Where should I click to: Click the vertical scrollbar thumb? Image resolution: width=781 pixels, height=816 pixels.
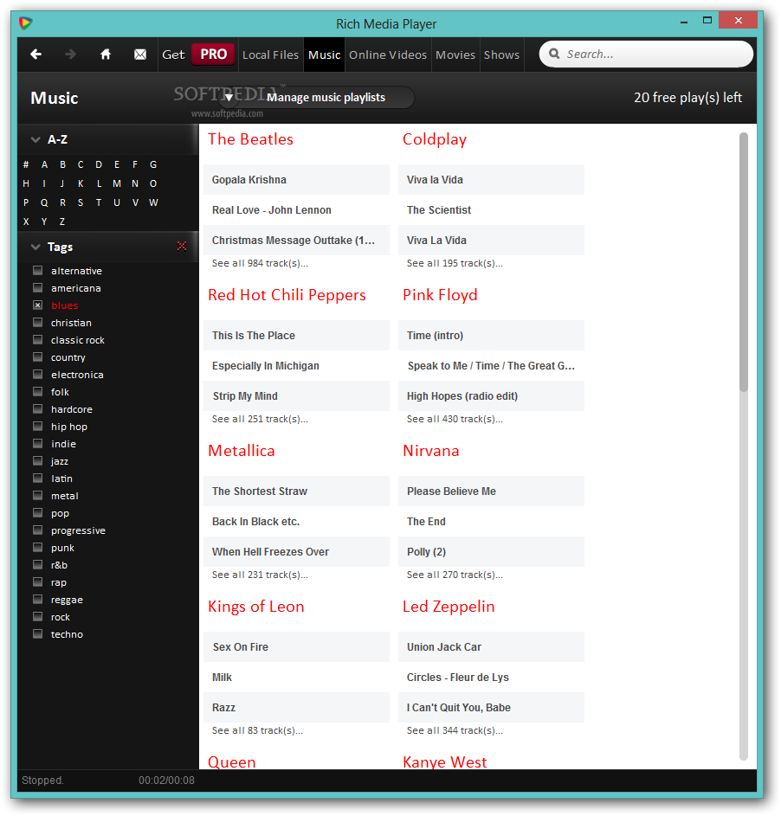coord(744,262)
